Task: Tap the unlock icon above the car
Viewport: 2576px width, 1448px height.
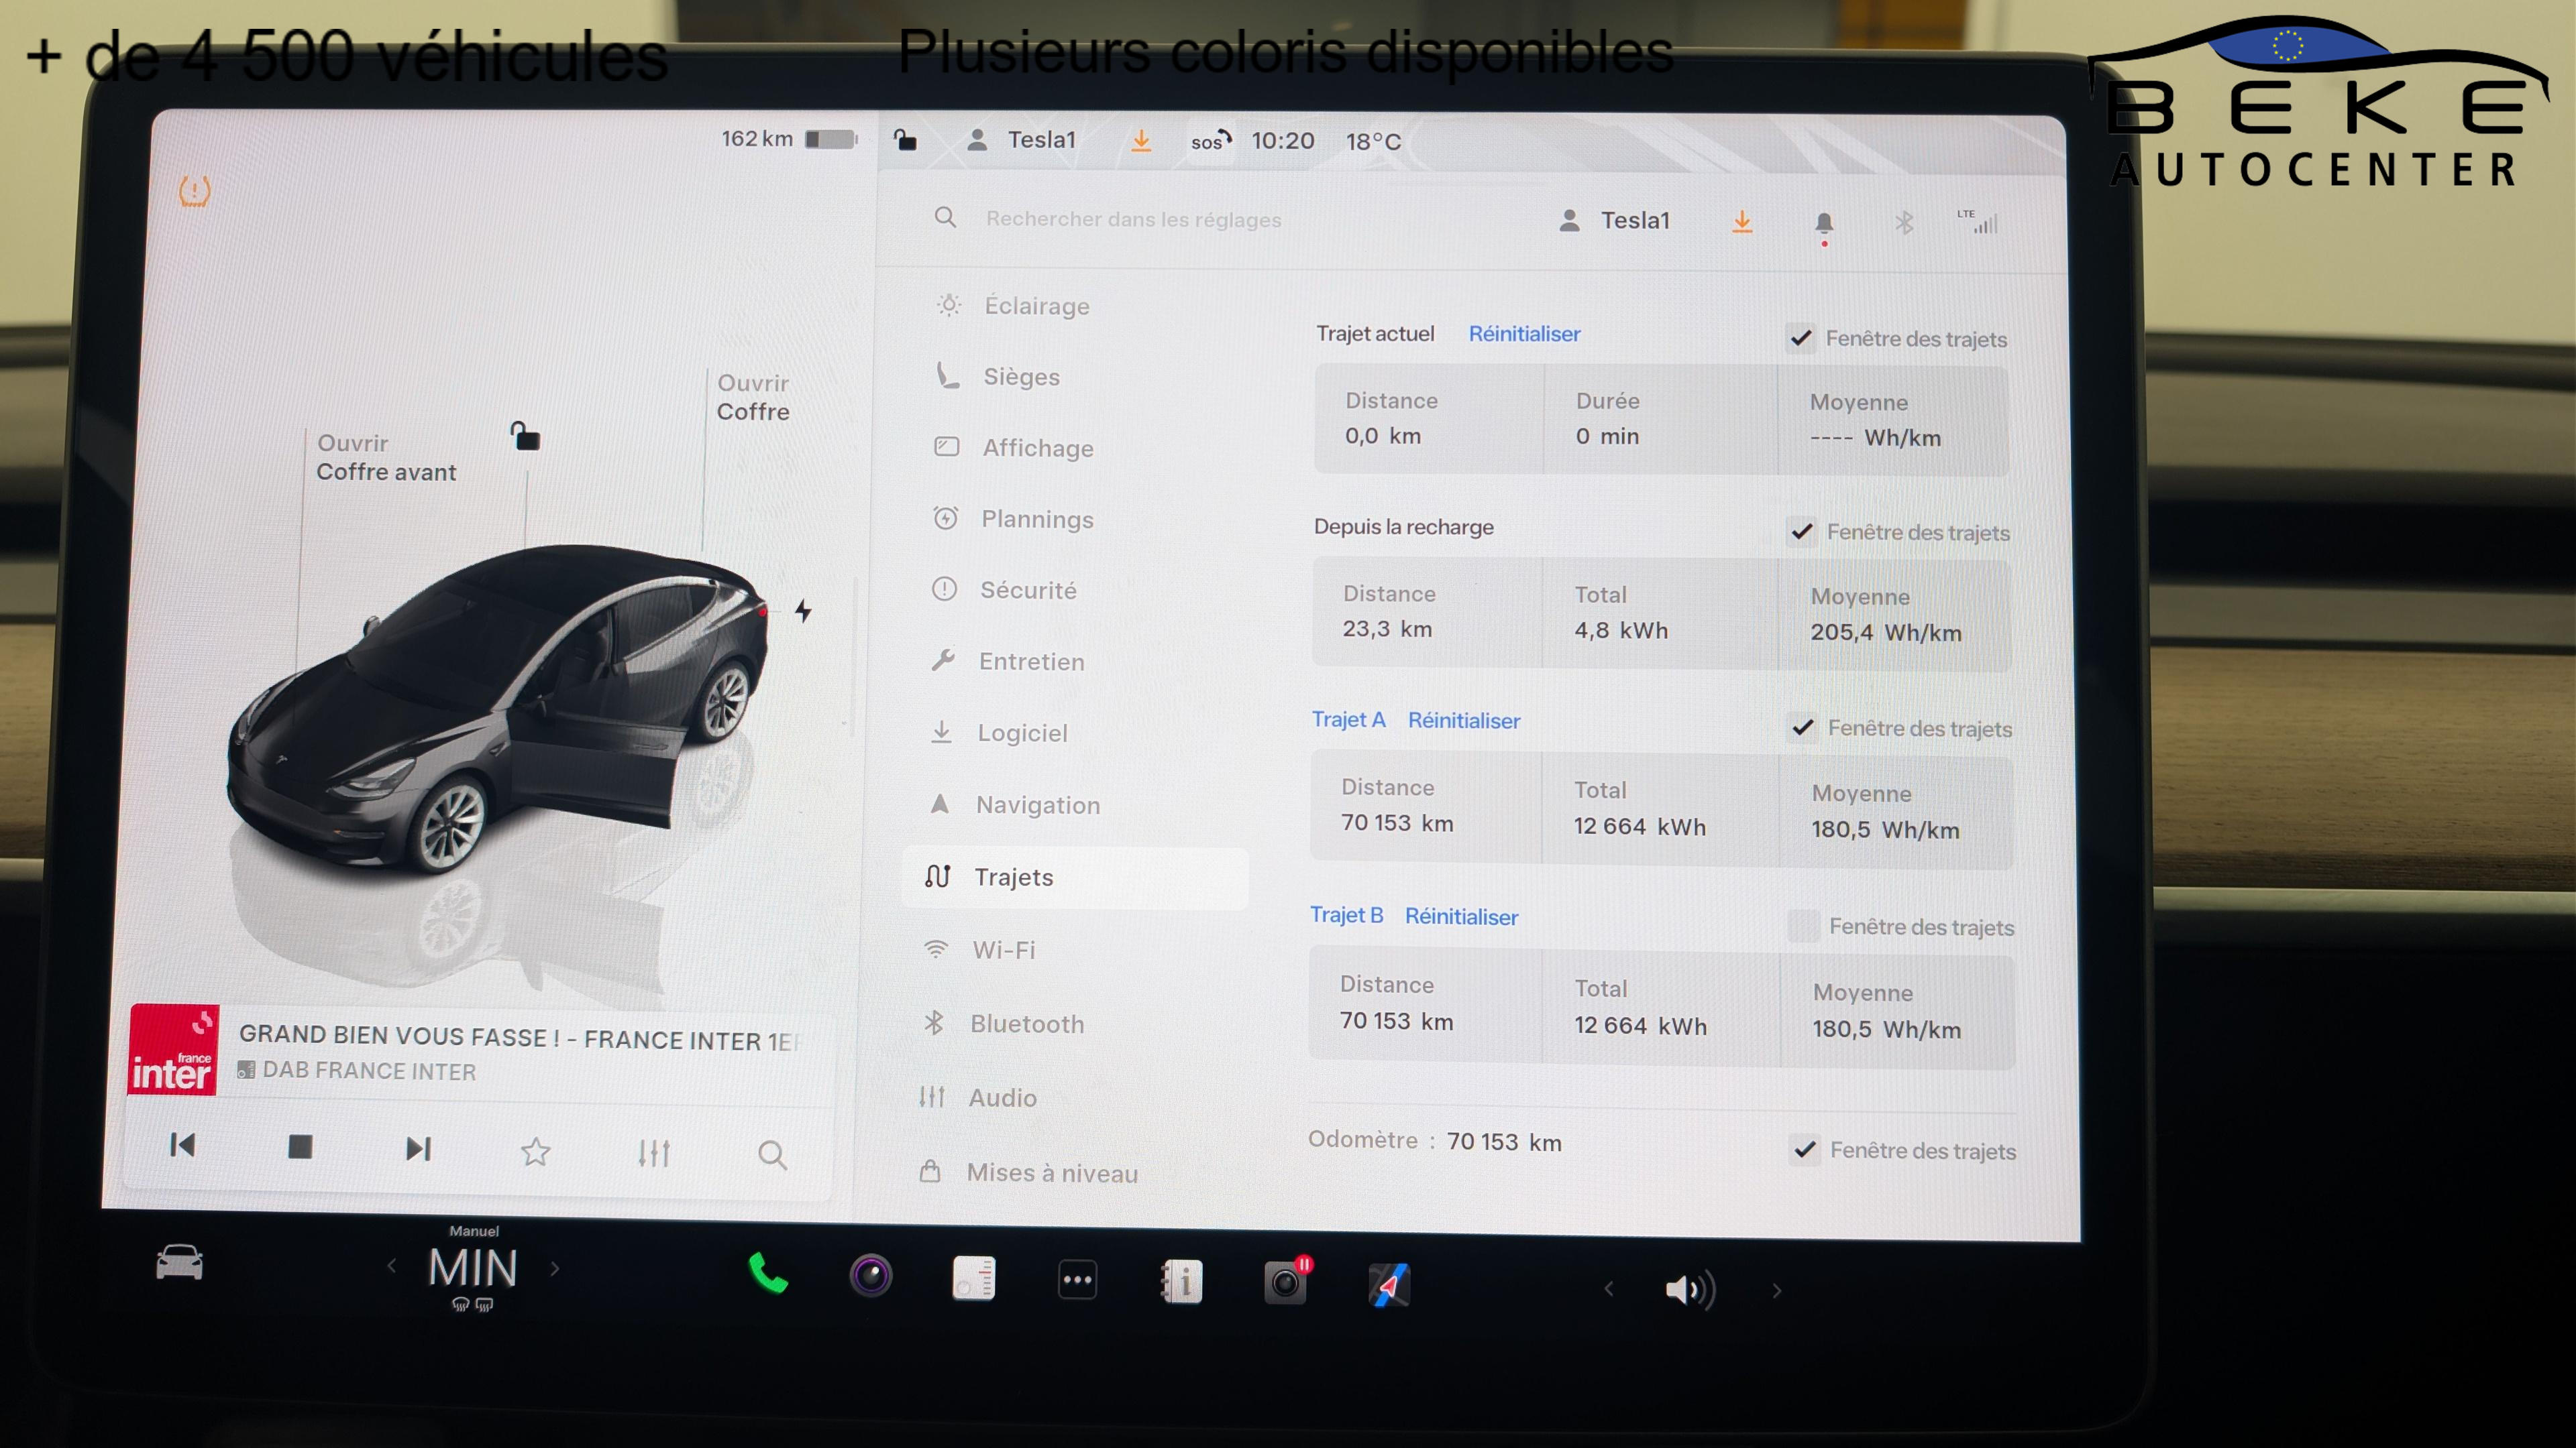Action: [525, 436]
